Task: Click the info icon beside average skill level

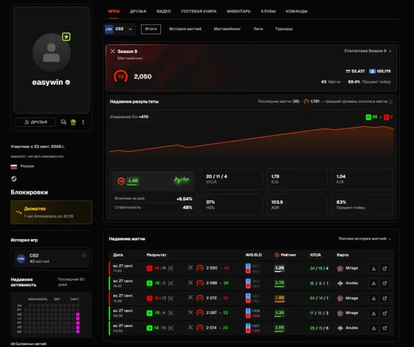Action: [391, 101]
